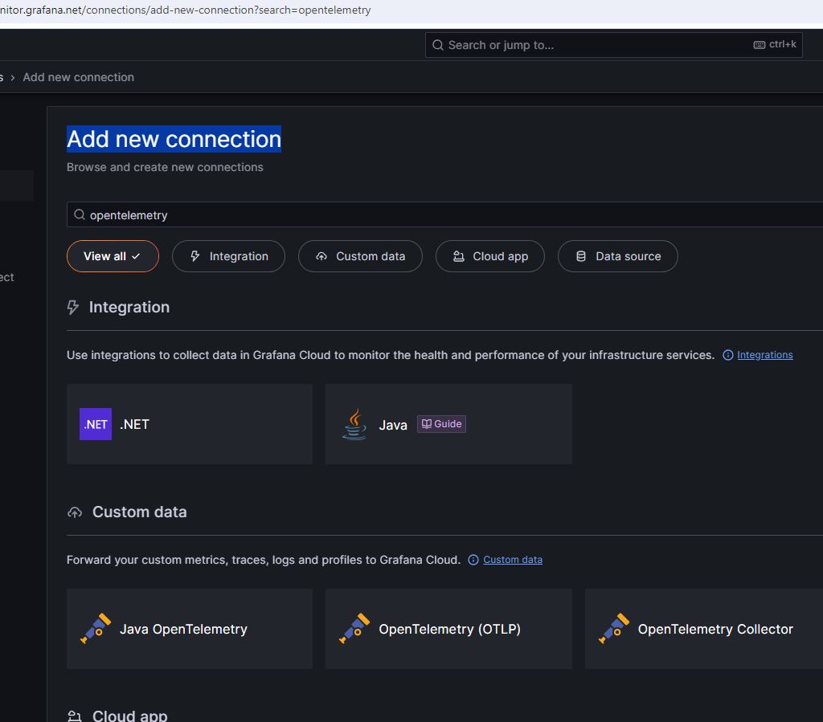Click the magnifier icon in connection search

[x=80, y=214]
